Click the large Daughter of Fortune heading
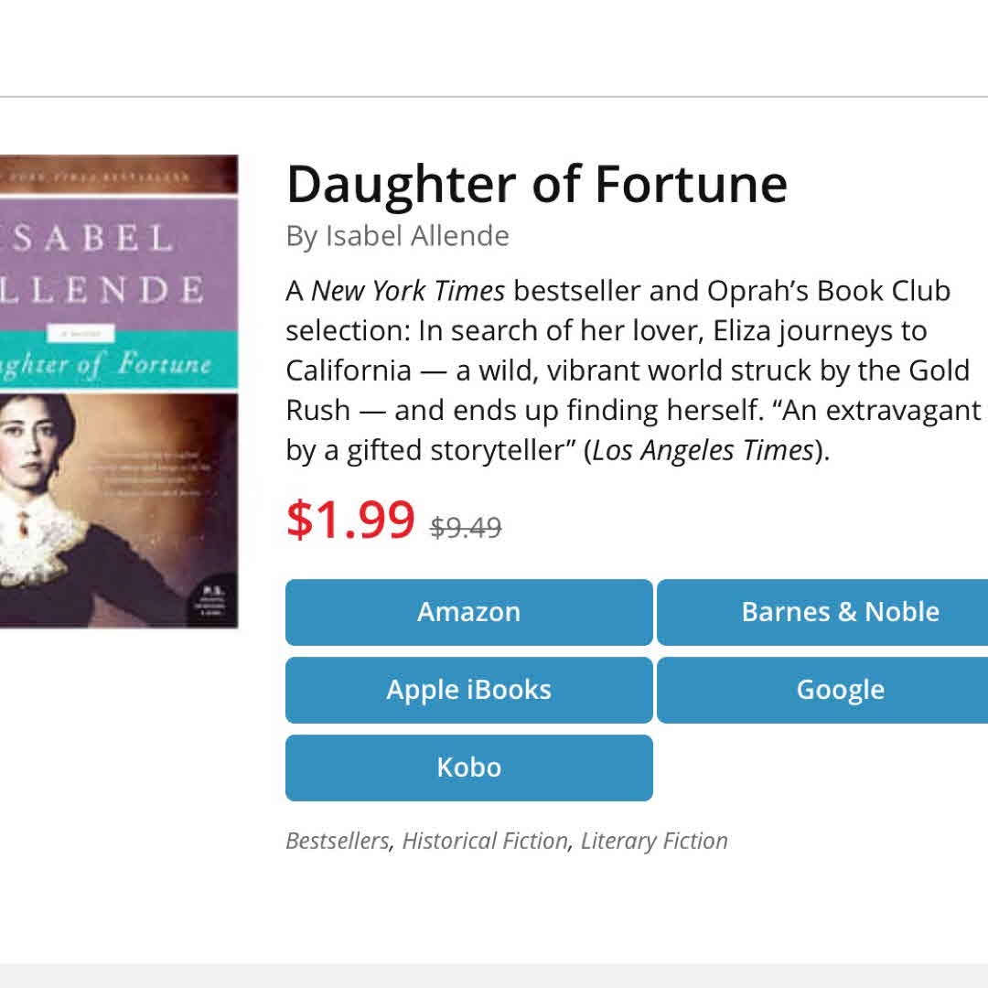Viewport: 988px width, 988px height. (x=536, y=183)
